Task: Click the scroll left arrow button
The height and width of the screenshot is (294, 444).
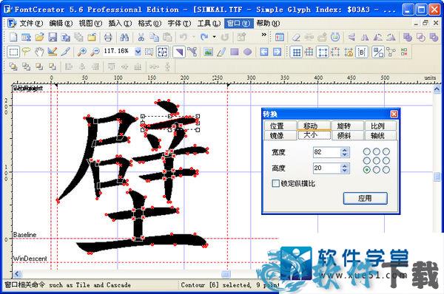Action: pos(17,274)
